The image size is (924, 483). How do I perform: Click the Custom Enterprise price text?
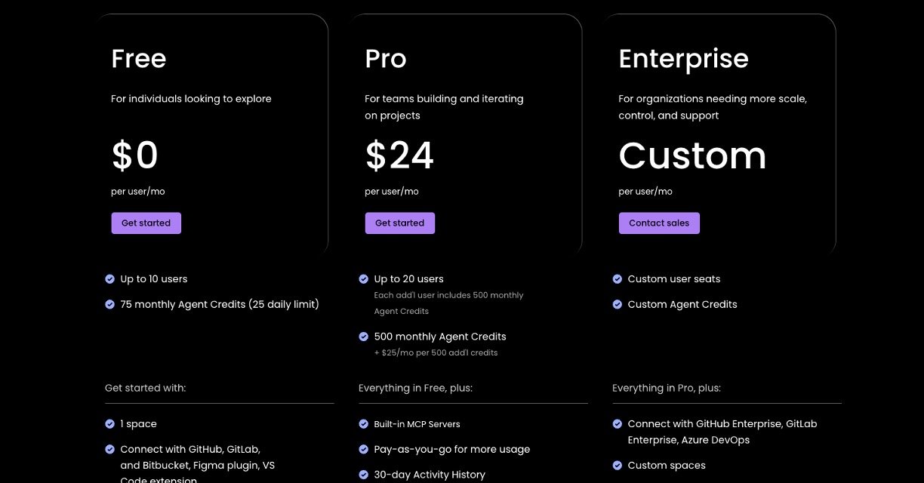692,155
